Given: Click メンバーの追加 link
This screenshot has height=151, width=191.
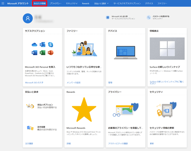Looking at the screenshot, I should tap(73, 83).
